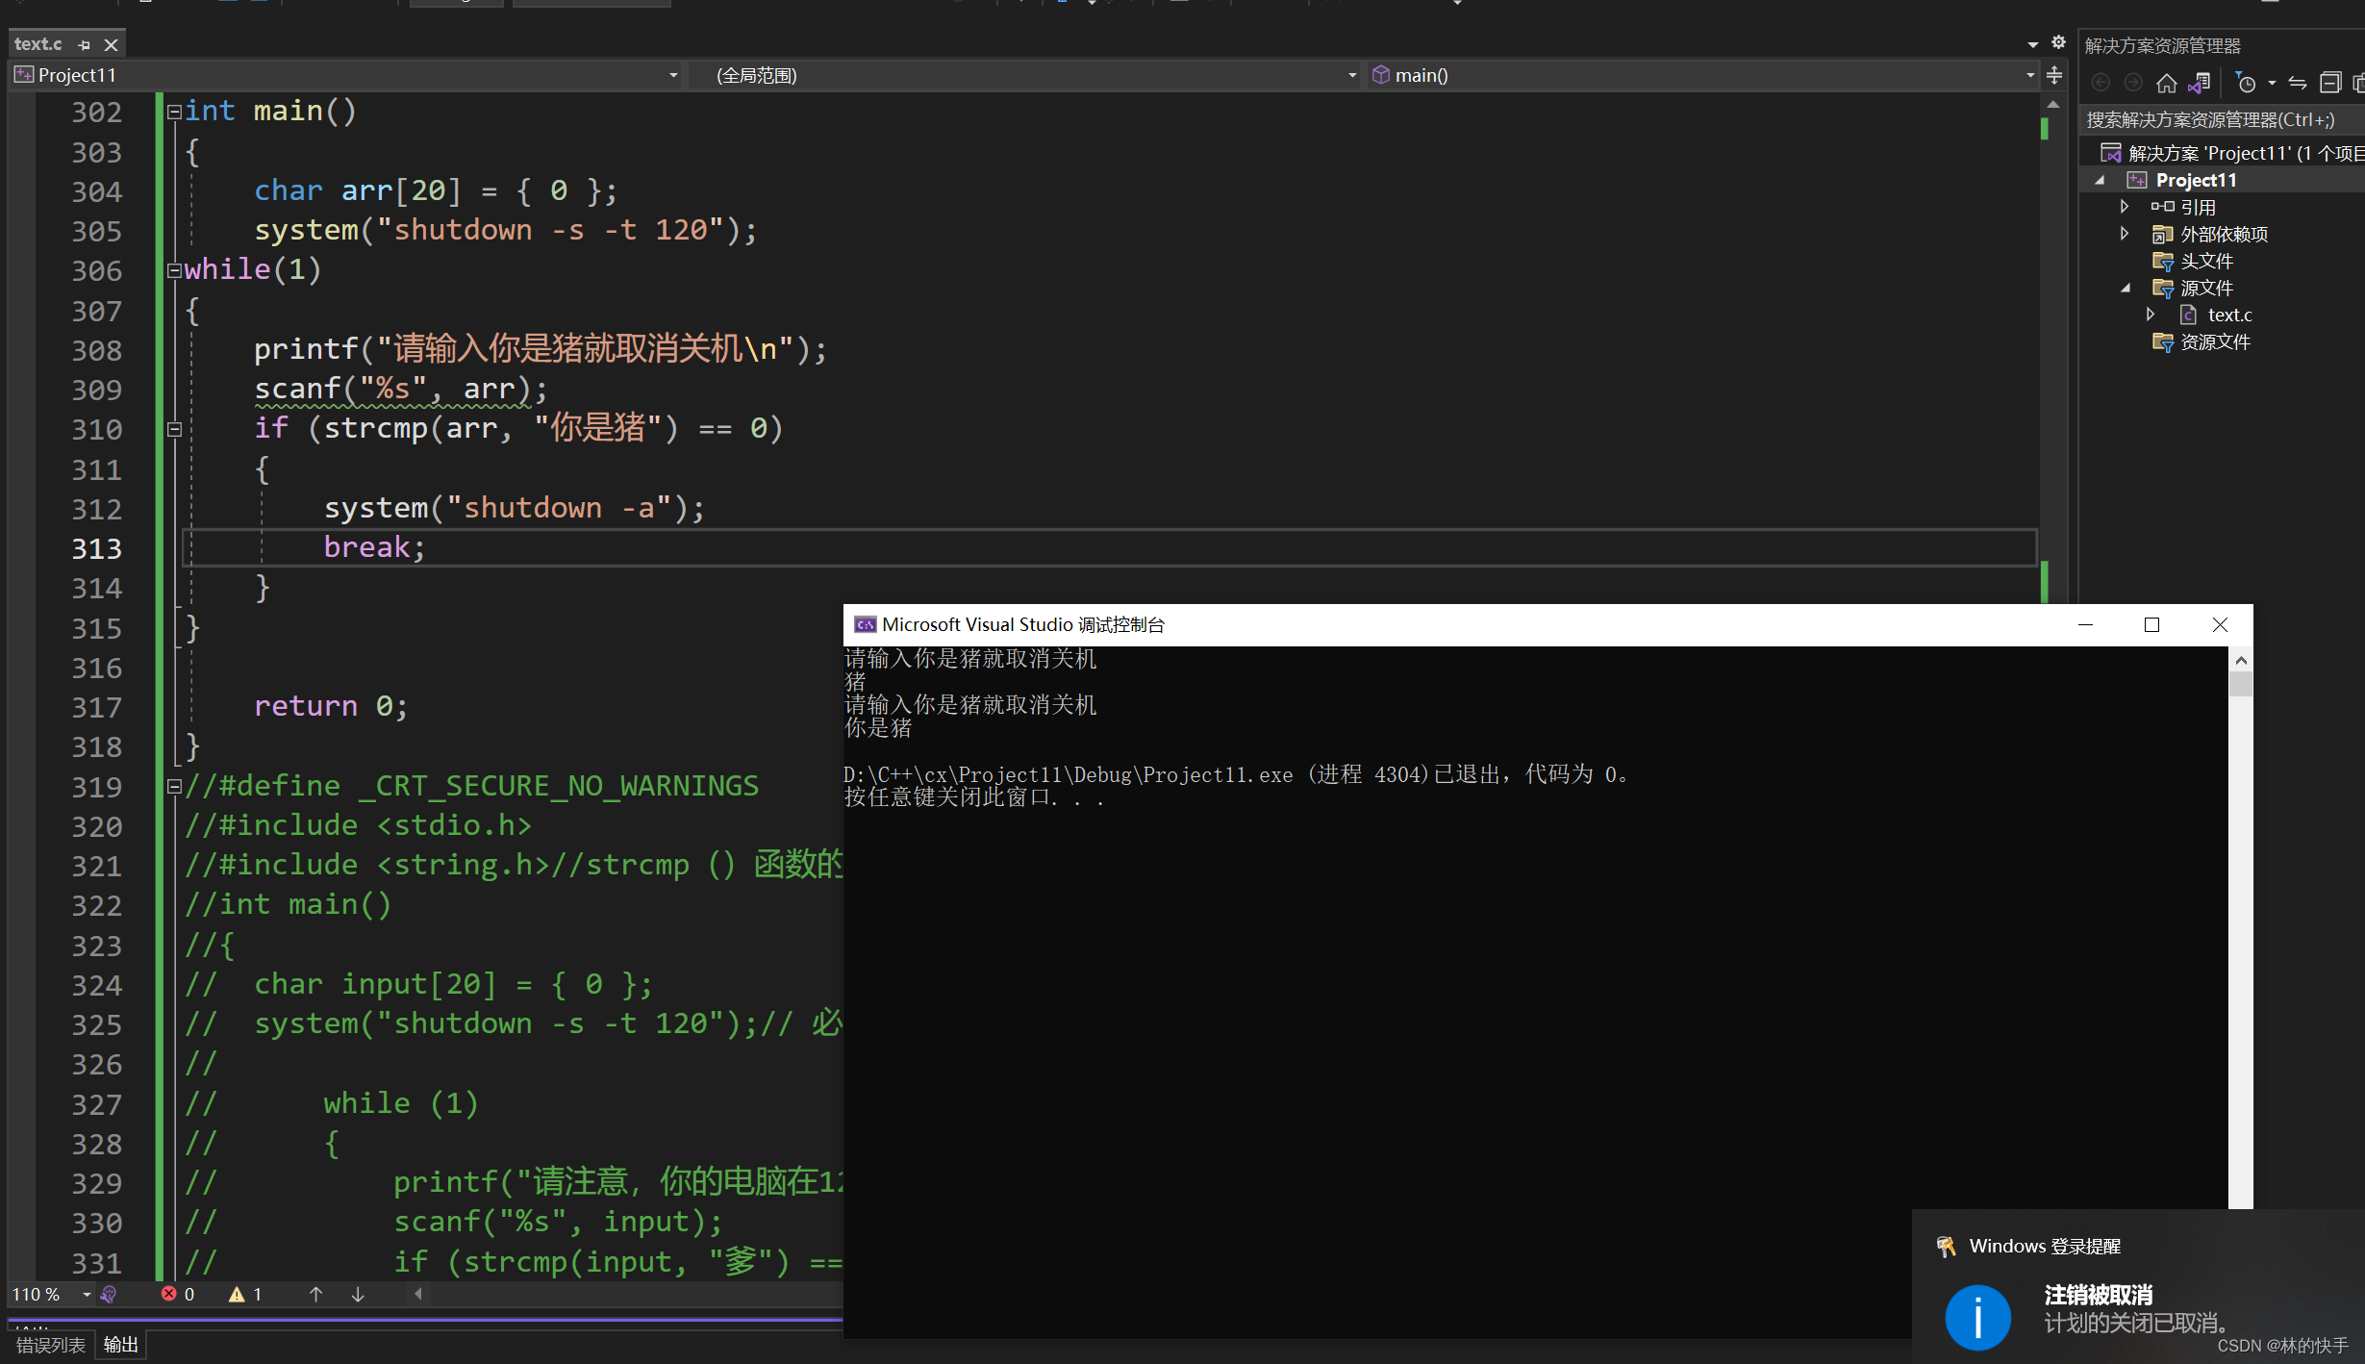Image resolution: width=2365 pixels, height=1364 pixels.
Task: Close the text.c editor tab
Action: pyautogui.click(x=112, y=45)
